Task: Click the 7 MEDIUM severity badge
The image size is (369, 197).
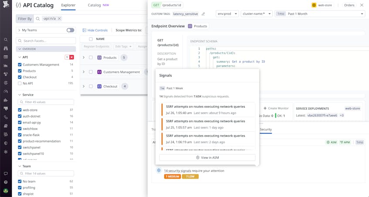Action: click(x=172, y=176)
